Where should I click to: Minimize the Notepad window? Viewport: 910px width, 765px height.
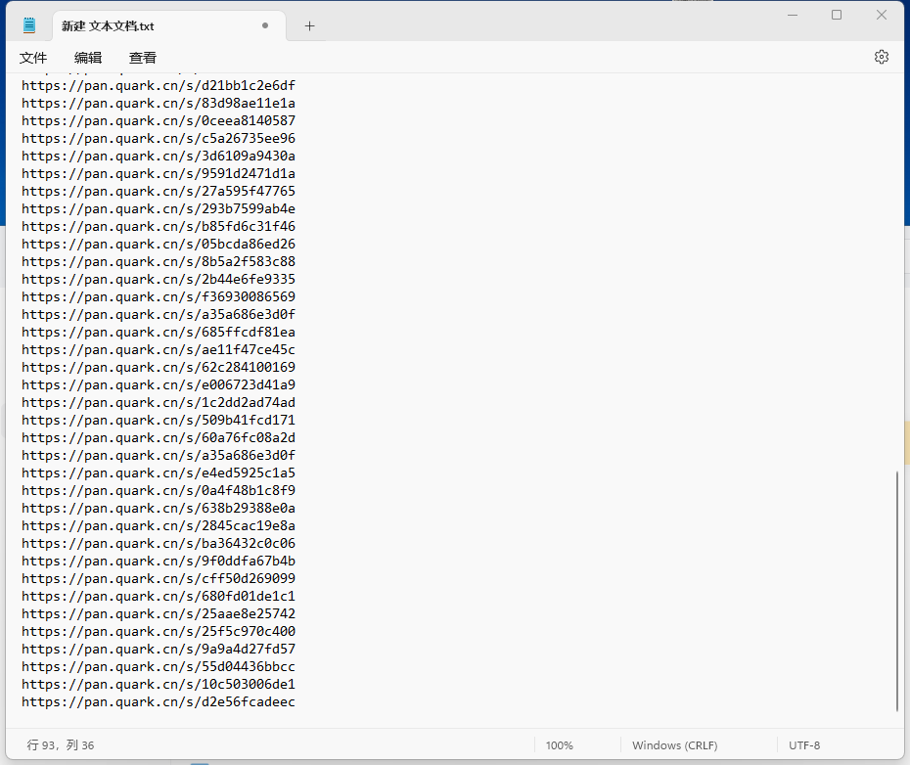[793, 15]
